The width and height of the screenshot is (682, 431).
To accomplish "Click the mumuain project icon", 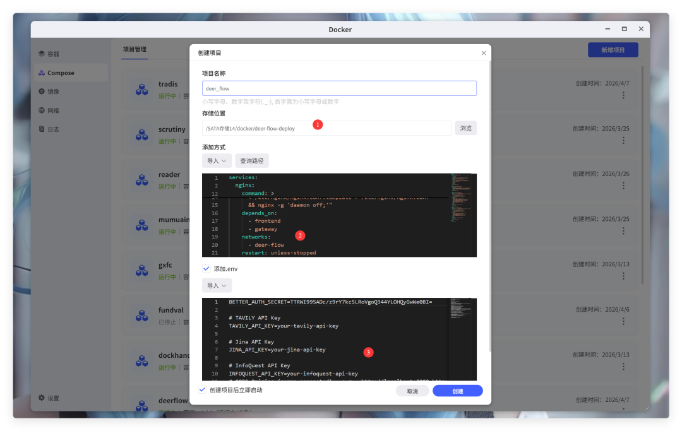I will (x=142, y=225).
